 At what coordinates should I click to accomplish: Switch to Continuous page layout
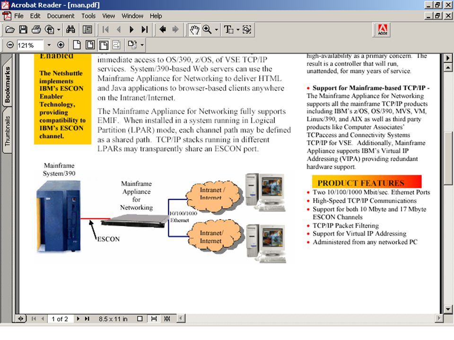[154, 319]
